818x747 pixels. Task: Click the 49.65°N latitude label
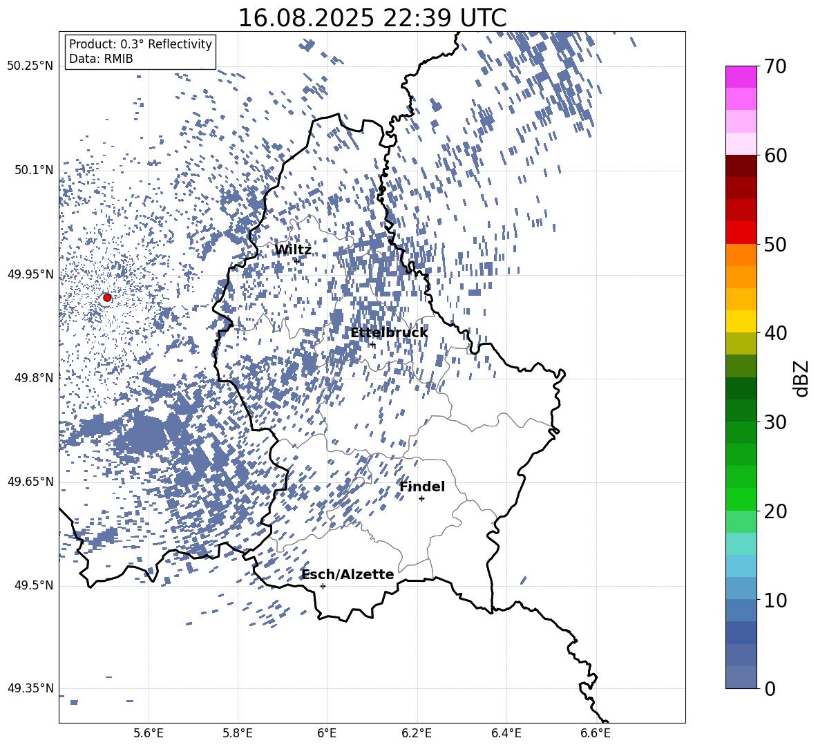point(30,482)
